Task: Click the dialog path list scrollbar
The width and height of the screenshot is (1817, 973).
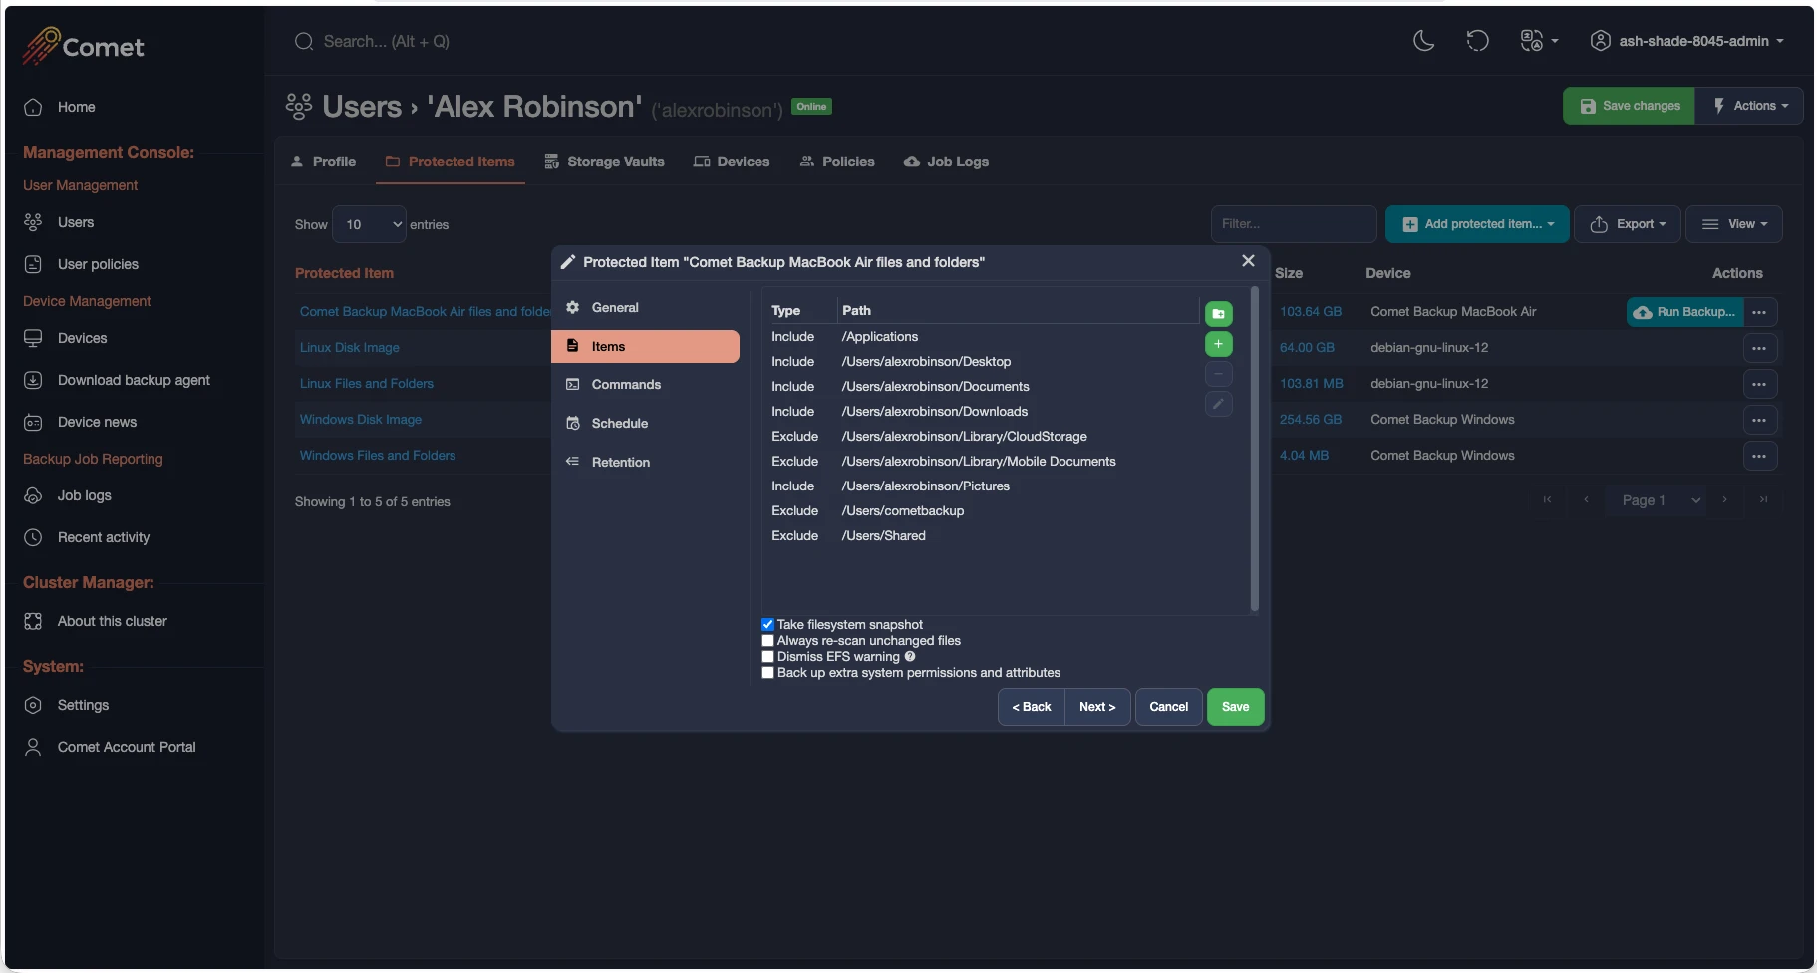Action: (x=1255, y=449)
